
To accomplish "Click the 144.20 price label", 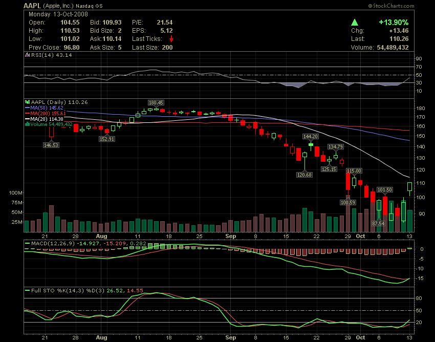I will tap(311, 136).
